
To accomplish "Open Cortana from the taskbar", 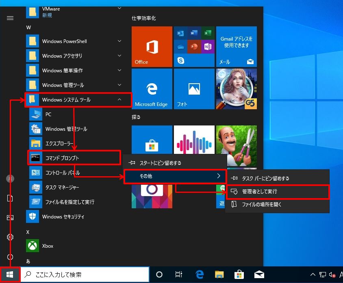I will pos(159,274).
